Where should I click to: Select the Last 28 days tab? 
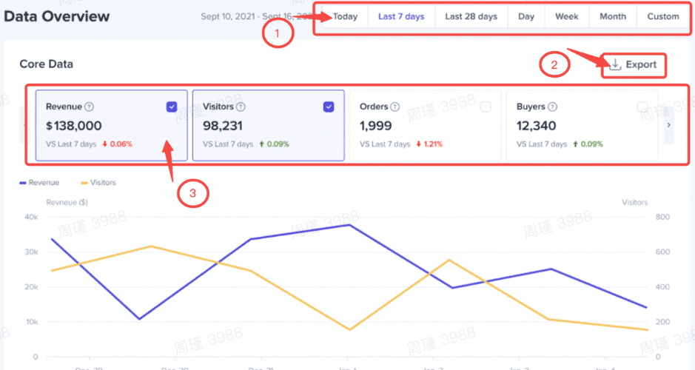(x=471, y=16)
